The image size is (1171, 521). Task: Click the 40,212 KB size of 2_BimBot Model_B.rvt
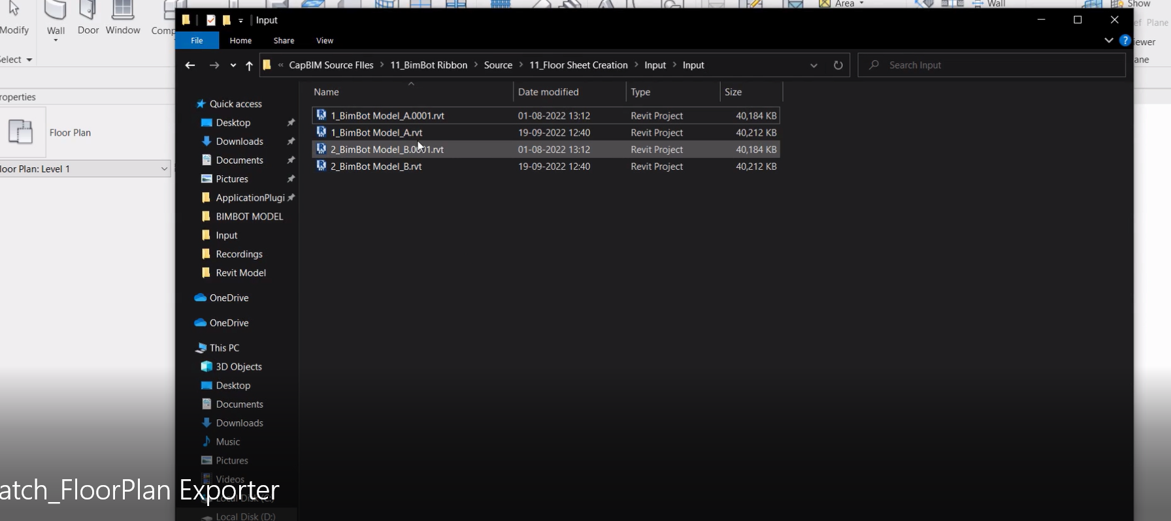(756, 166)
